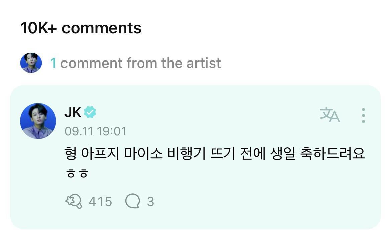
Task: Click the word "artist" in the filter row
Action: [204, 63]
